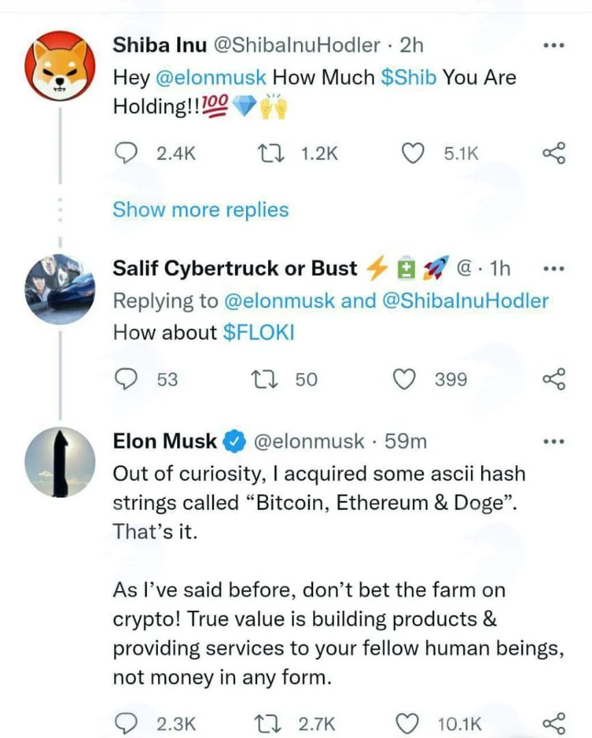This screenshot has height=738, width=592.
Task: Share the Salif Cybertruck tweet
Action: [554, 379]
